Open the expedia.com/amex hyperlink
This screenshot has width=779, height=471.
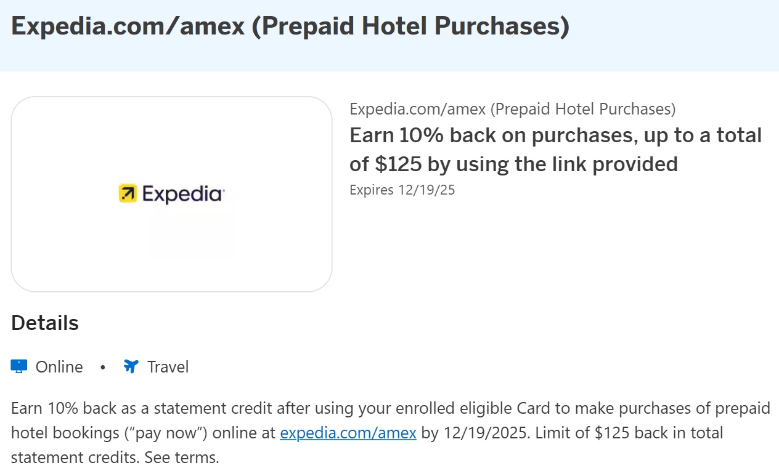tap(348, 433)
